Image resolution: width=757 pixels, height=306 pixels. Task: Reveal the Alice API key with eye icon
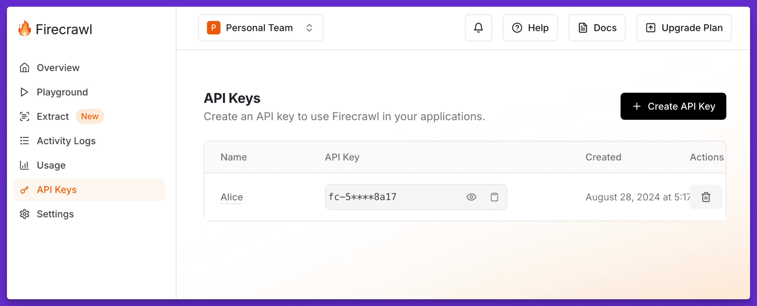471,197
